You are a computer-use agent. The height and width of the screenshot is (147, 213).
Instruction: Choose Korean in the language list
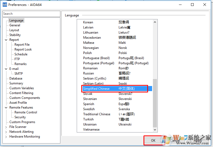115,22
